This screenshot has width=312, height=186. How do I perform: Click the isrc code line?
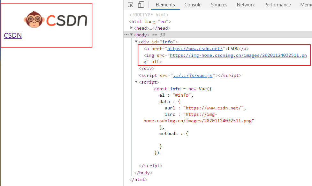(x=199, y=117)
